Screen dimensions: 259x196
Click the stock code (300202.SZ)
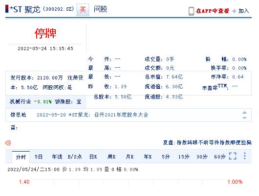tap(59, 9)
